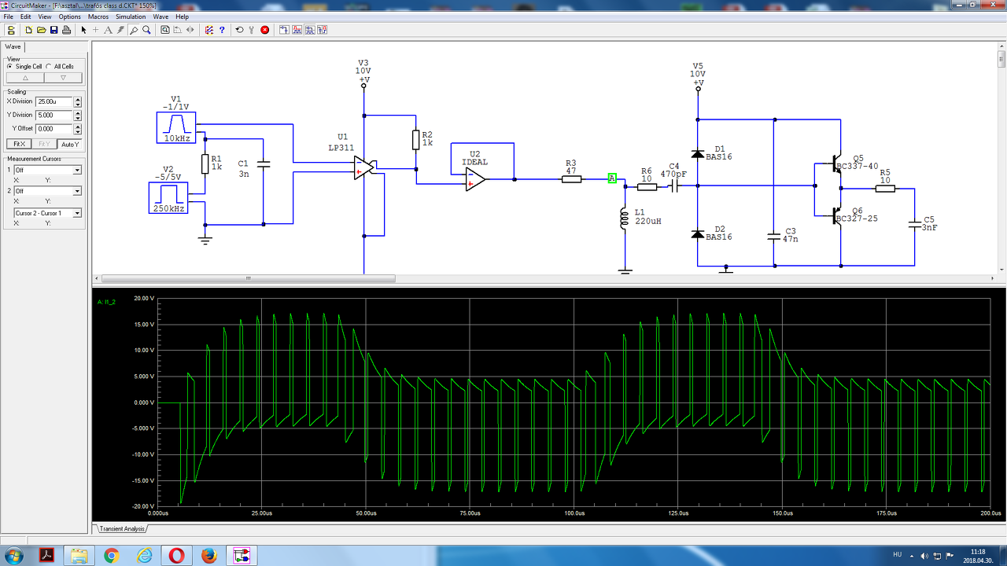Click the X Division input field
The image size is (1007, 566).
pos(54,101)
